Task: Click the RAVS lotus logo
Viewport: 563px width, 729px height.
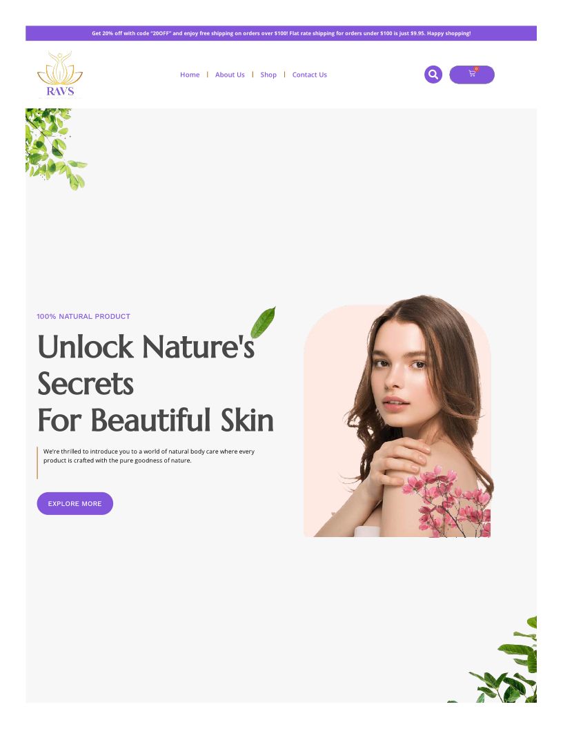Action: pos(60,75)
